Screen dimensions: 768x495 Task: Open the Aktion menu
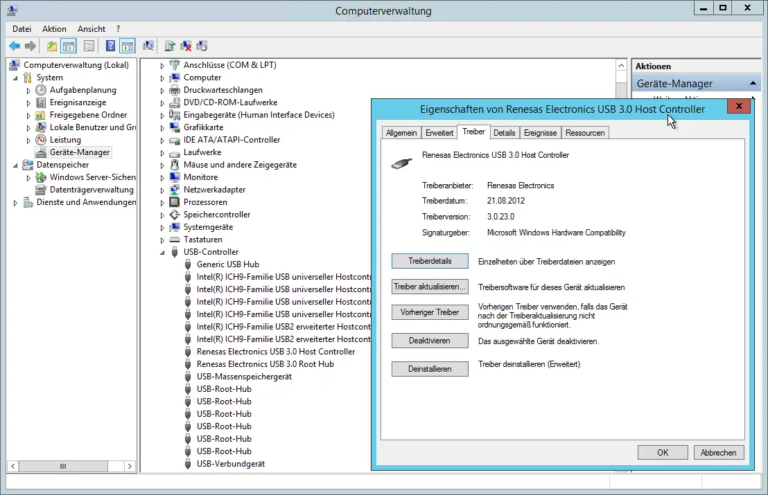(x=54, y=29)
